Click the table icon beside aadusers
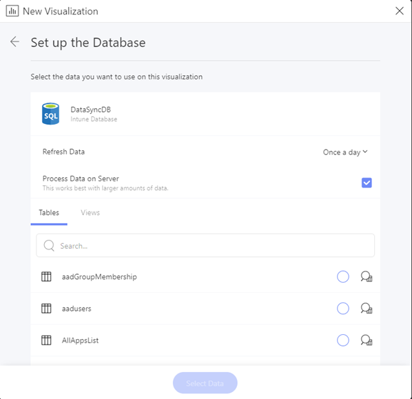Image resolution: width=412 pixels, height=399 pixels. point(46,308)
